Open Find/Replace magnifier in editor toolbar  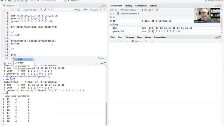tap(41, 10)
